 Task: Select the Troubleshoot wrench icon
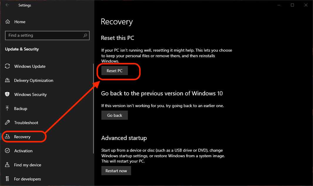pos(8,123)
